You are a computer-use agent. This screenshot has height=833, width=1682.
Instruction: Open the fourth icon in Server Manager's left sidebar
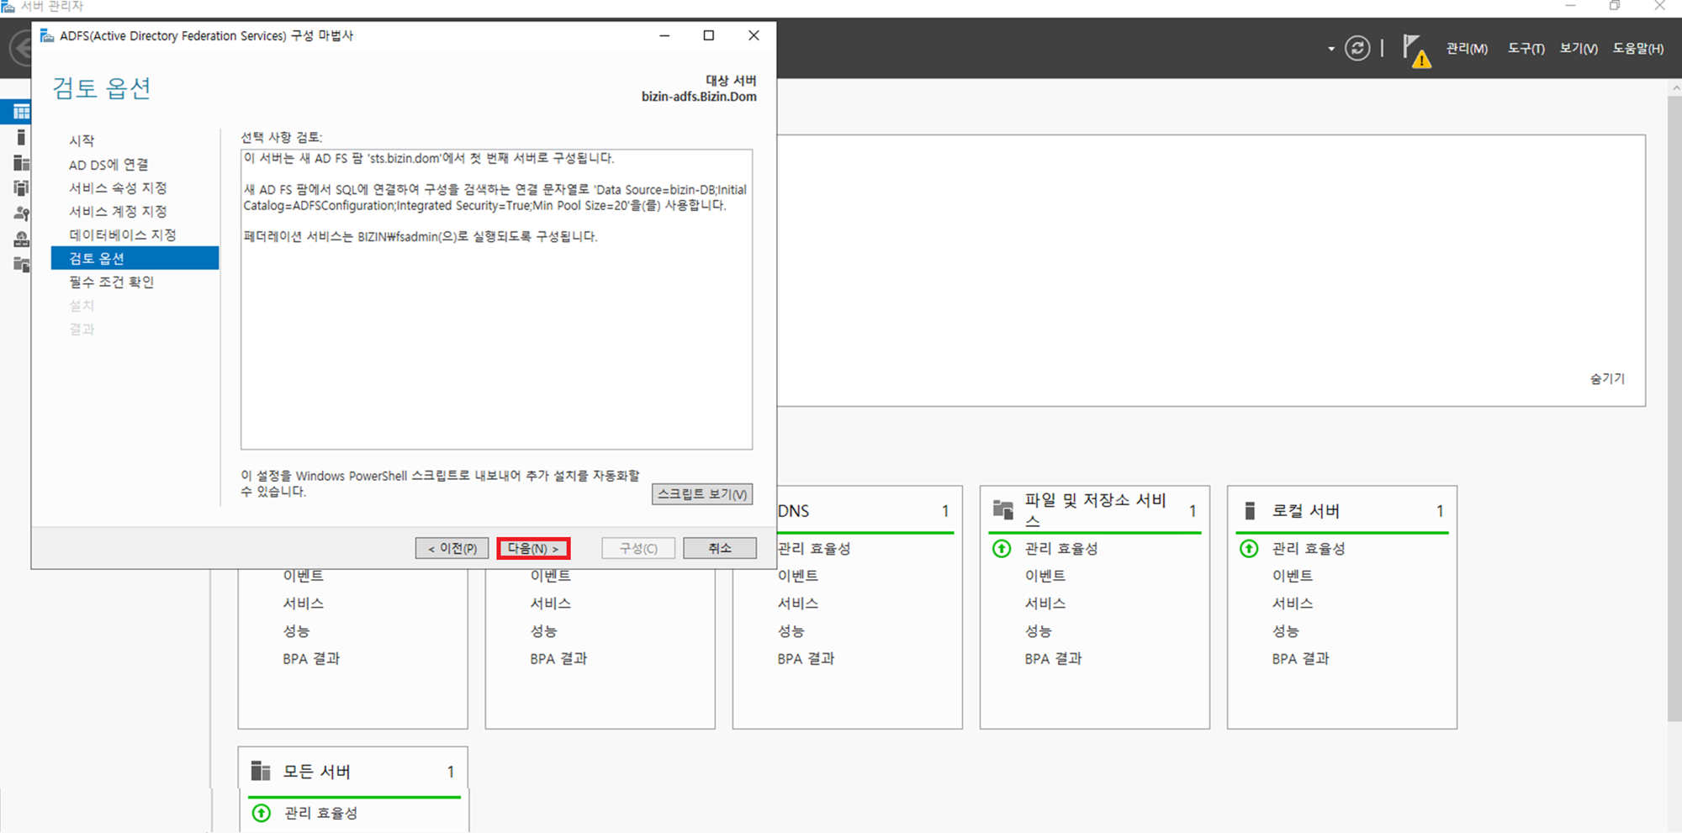point(21,187)
